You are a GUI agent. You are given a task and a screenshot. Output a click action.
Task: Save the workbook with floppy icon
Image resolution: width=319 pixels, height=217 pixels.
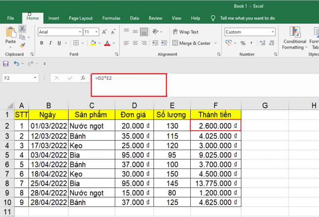6,64
